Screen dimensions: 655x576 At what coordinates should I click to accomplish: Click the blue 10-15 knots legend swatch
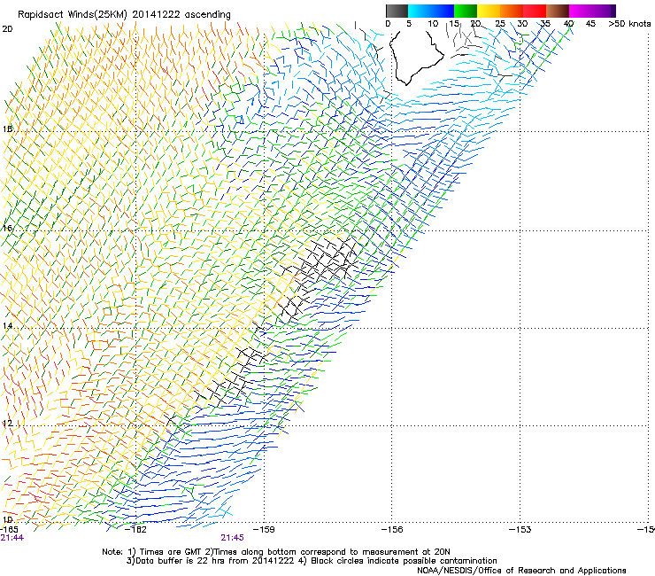click(443, 11)
